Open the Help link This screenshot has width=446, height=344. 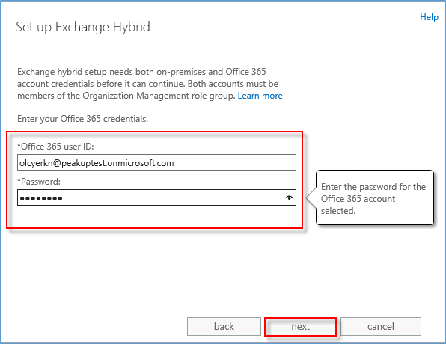(x=429, y=17)
